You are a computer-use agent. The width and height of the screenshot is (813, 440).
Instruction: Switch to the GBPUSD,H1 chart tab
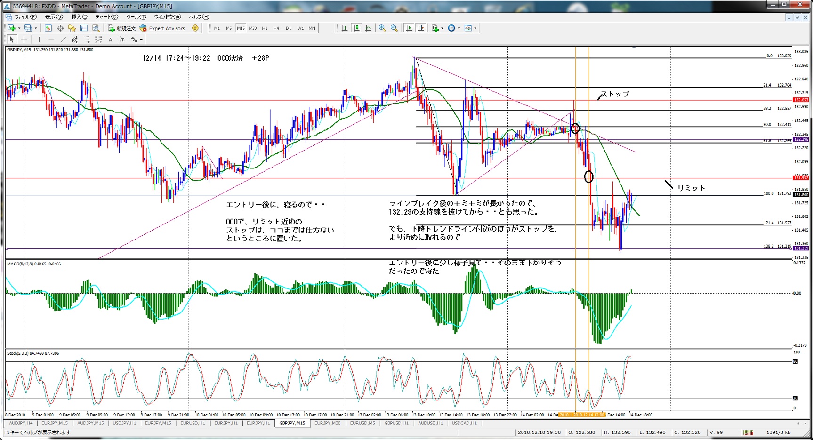point(396,423)
